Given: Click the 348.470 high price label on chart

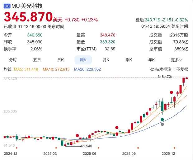Looking at the screenshot, I should click(164, 77).
